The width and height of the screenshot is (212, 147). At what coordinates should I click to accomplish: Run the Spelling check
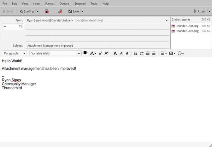pos(27,11)
